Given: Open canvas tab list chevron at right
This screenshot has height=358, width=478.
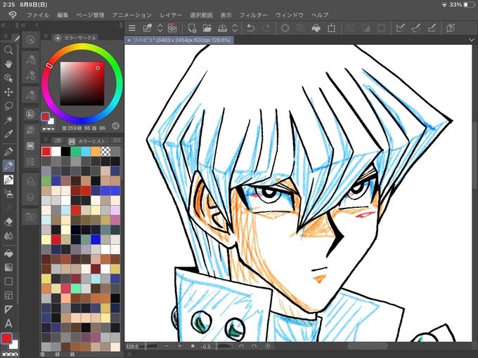Looking at the screenshot, I should tap(472, 40).
